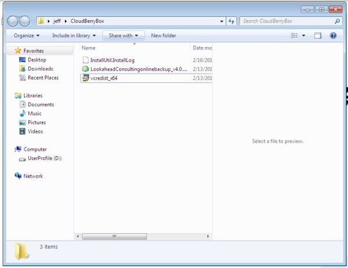This screenshot has height=268, width=348.
Task: Click the date cell of vcredist_x64
Action: click(x=202, y=78)
